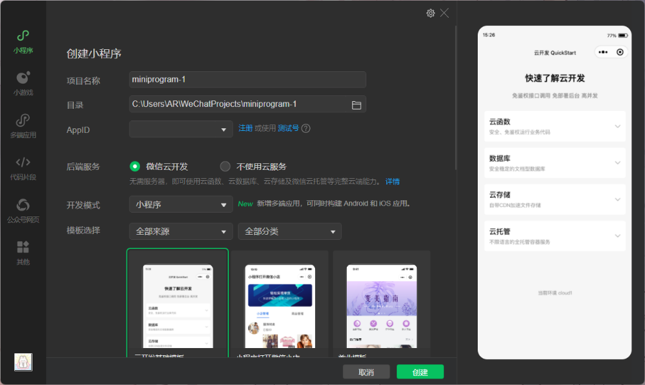Click the circular target icon in phone preview

pos(620,52)
